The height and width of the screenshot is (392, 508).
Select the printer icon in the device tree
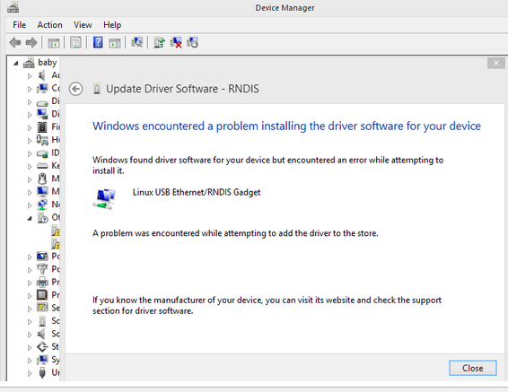(42, 283)
